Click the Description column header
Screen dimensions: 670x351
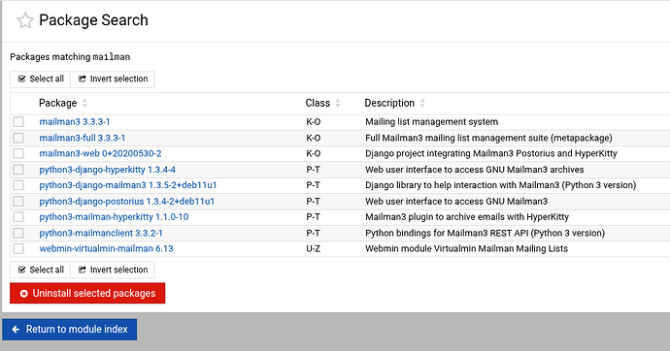pyautogui.click(x=389, y=103)
